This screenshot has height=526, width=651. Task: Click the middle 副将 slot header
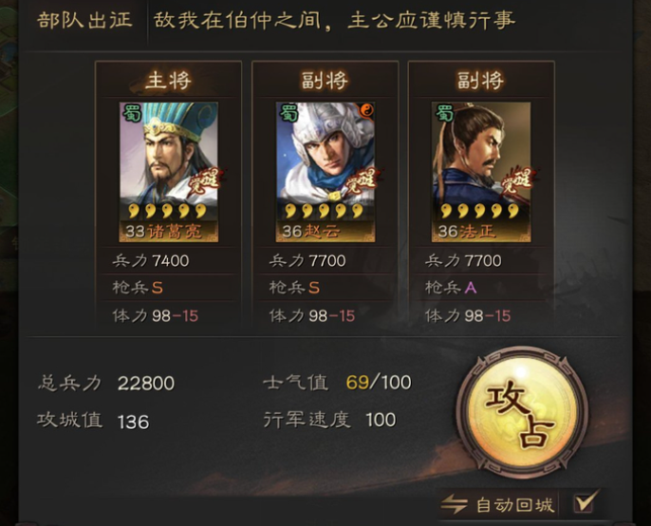325,81
